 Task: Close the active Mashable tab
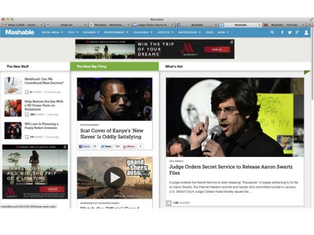click(x=259, y=25)
